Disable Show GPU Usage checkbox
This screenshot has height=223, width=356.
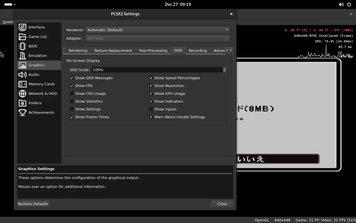pos(151,93)
